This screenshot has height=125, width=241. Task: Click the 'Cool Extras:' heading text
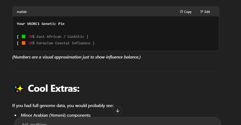tap(54, 88)
